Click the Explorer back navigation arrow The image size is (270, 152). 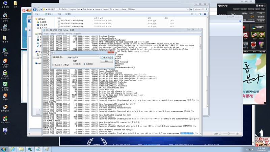tap(35, 9)
